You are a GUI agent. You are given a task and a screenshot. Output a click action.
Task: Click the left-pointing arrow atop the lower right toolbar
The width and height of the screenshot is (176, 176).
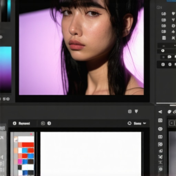pos(160,112)
